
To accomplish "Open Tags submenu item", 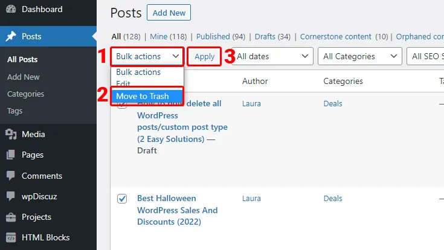I will point(14,111).
